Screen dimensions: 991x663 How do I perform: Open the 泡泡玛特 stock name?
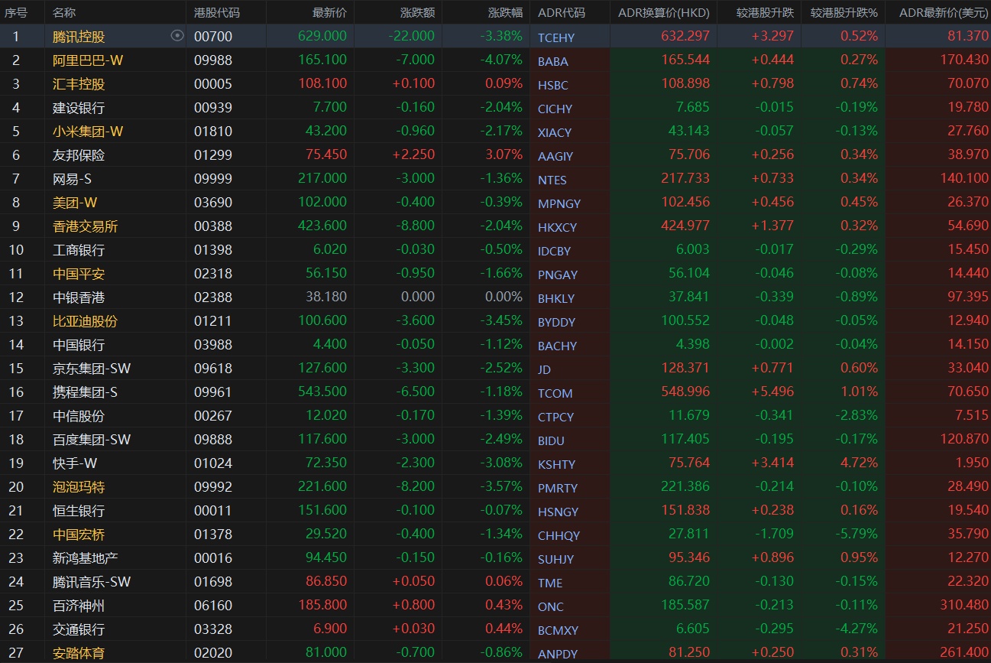coord(79,486)
